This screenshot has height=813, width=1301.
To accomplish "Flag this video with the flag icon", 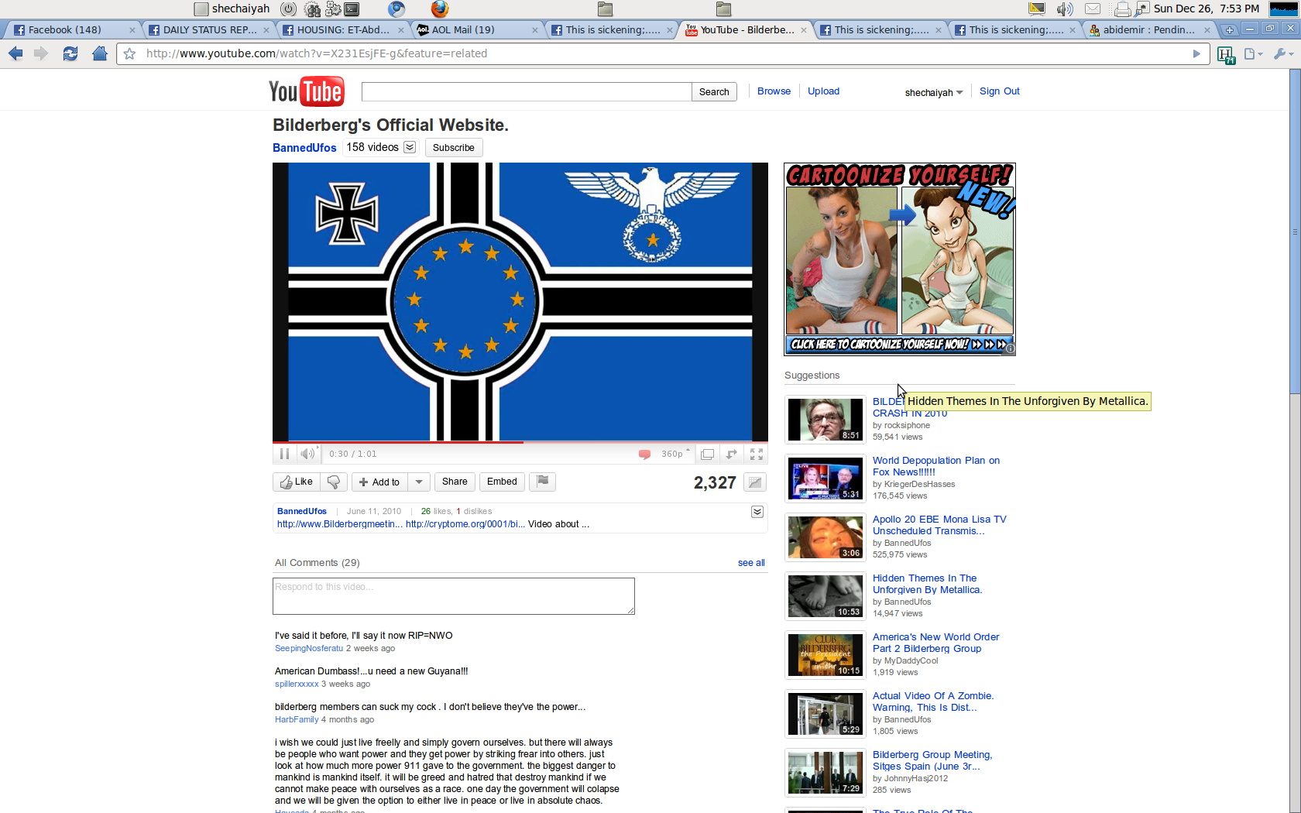I will [543, 482].
